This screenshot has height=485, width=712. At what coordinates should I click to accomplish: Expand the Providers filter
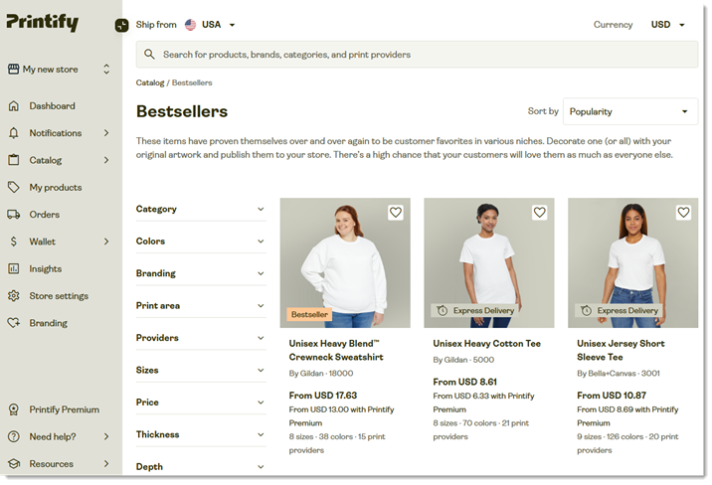201,338
